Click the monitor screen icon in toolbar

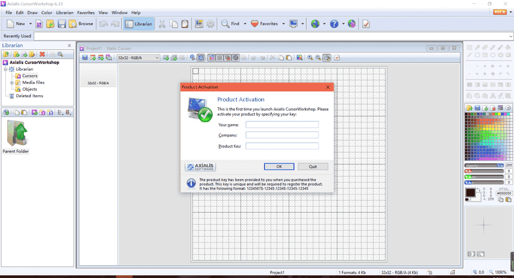pos(293,24)
